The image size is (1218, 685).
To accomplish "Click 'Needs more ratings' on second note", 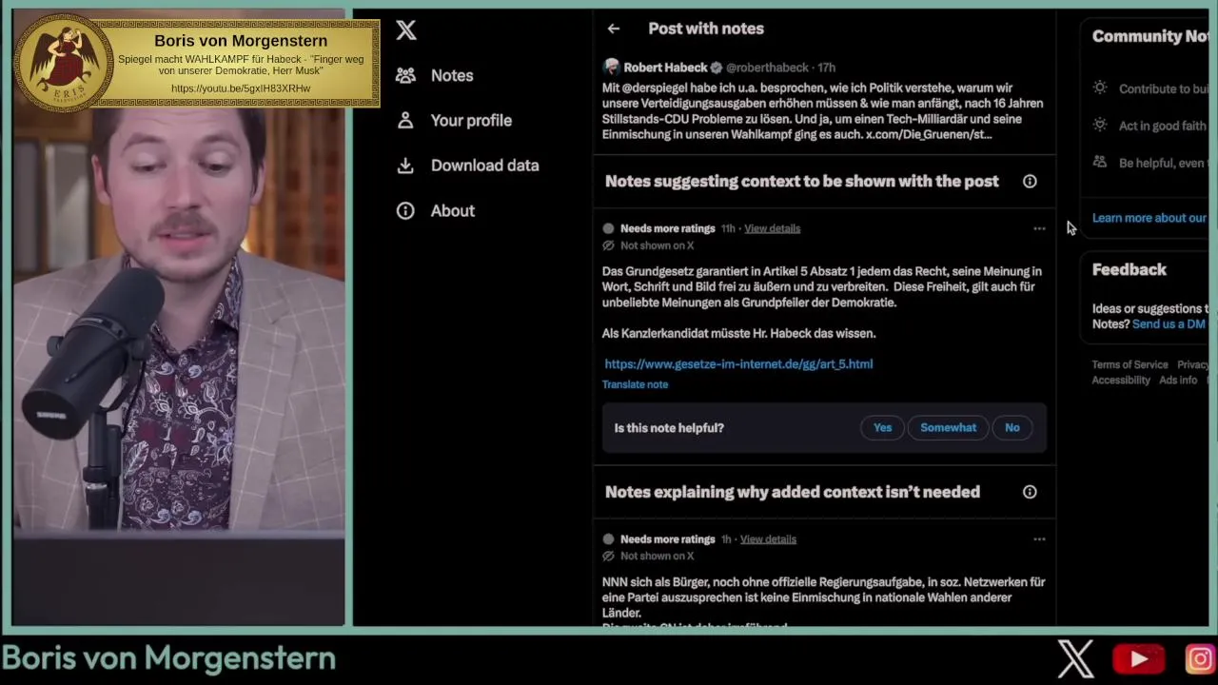I will (667, 539).
